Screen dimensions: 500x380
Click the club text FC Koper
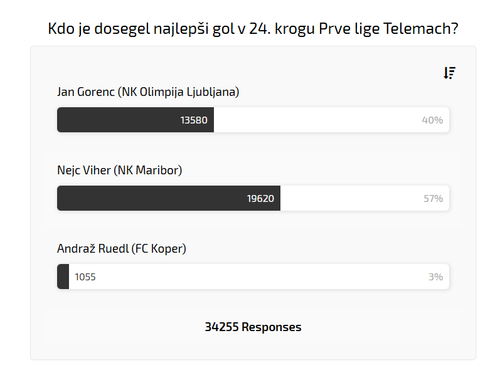[x=159, y=249]
